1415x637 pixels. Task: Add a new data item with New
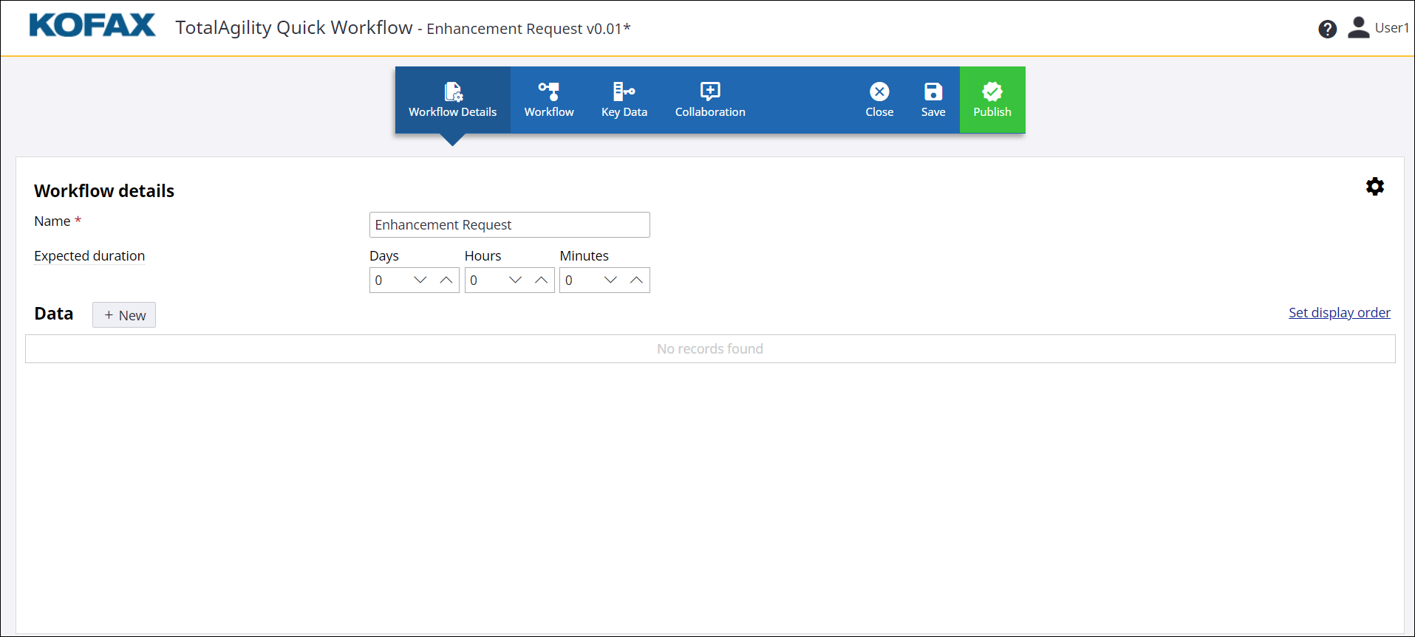click(x=124, y=315)
